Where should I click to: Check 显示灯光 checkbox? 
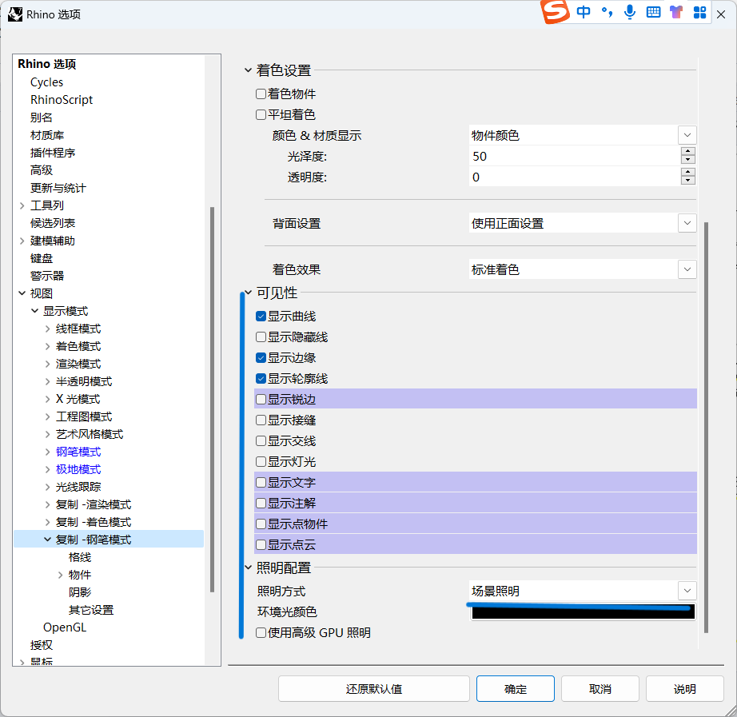(261, 462)
